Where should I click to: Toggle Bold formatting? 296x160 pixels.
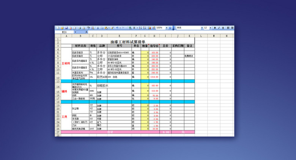point(215,28)
